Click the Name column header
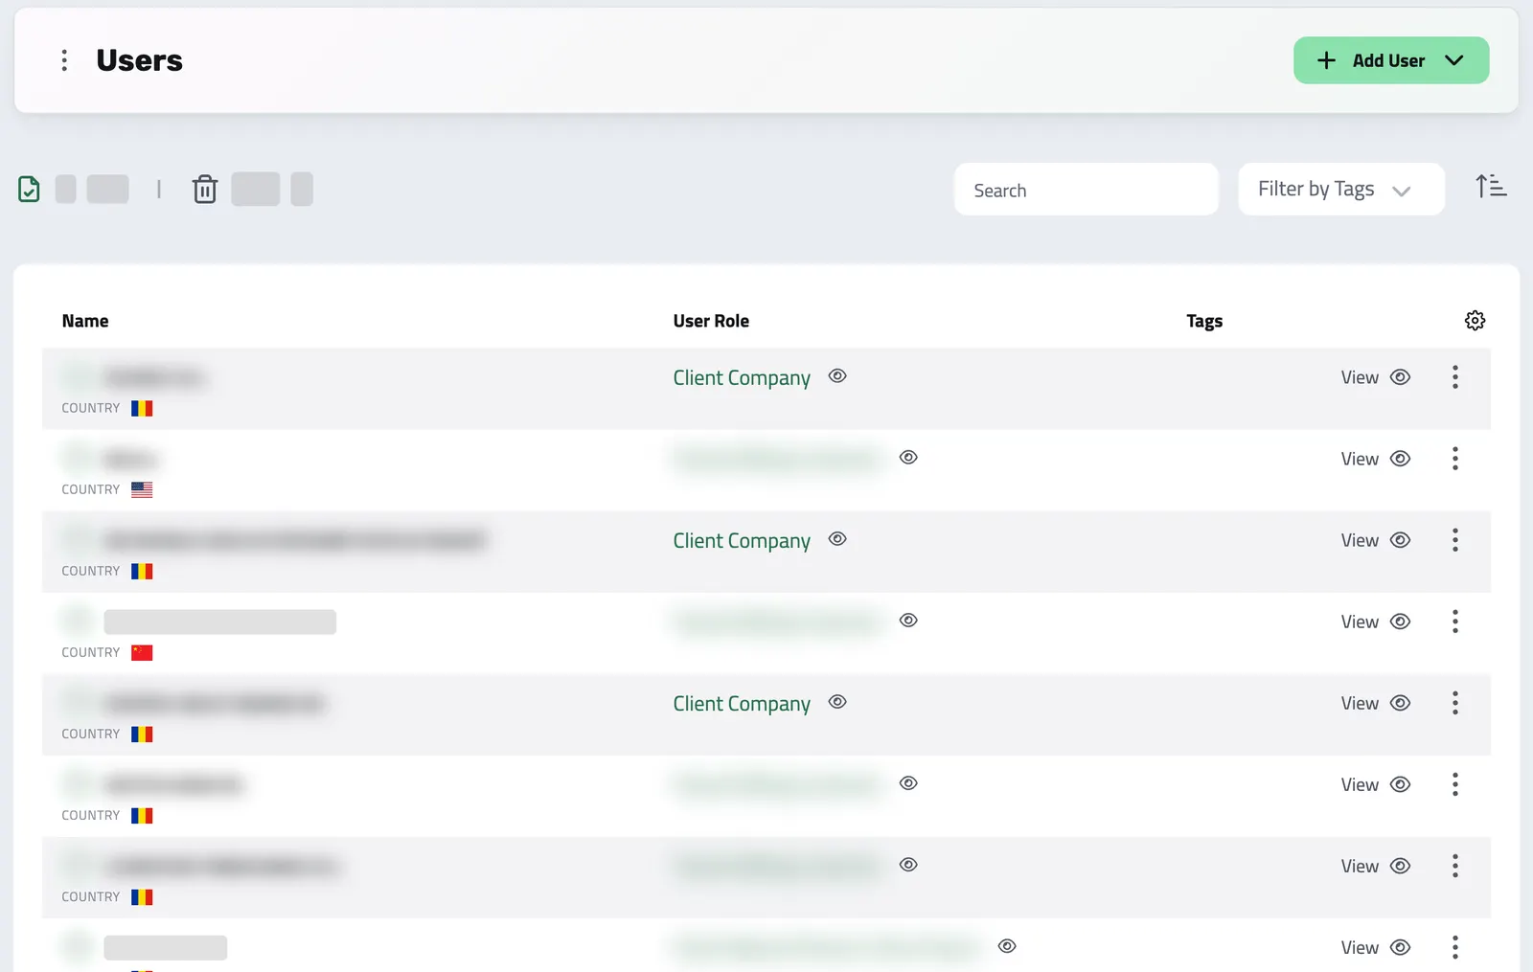 point(85,321)
